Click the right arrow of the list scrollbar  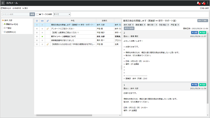tap(120, 115)
